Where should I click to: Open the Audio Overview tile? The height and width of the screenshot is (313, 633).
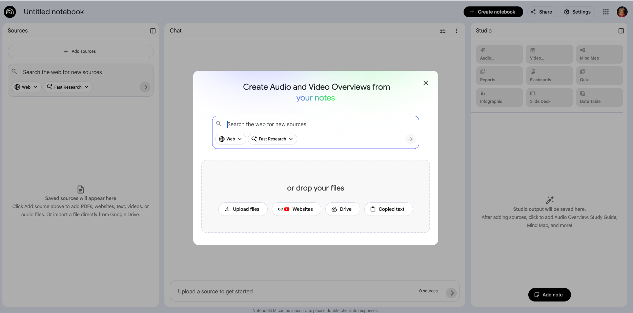click(x=499, y=54)
